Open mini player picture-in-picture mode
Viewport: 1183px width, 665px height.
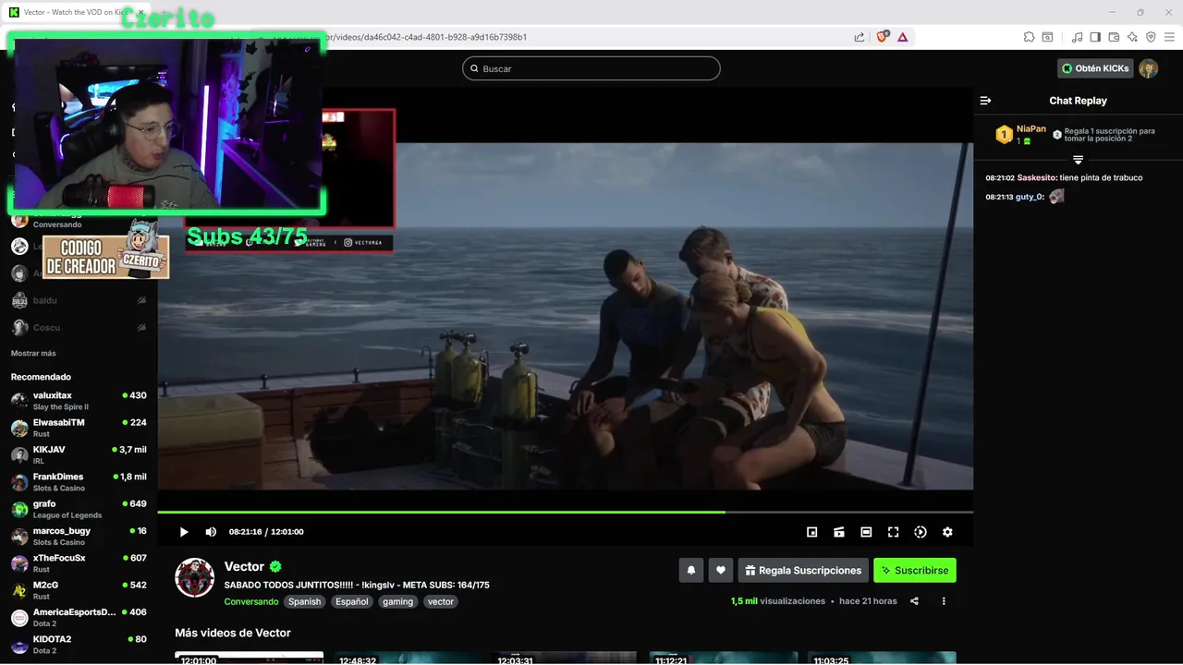point(812,532)
